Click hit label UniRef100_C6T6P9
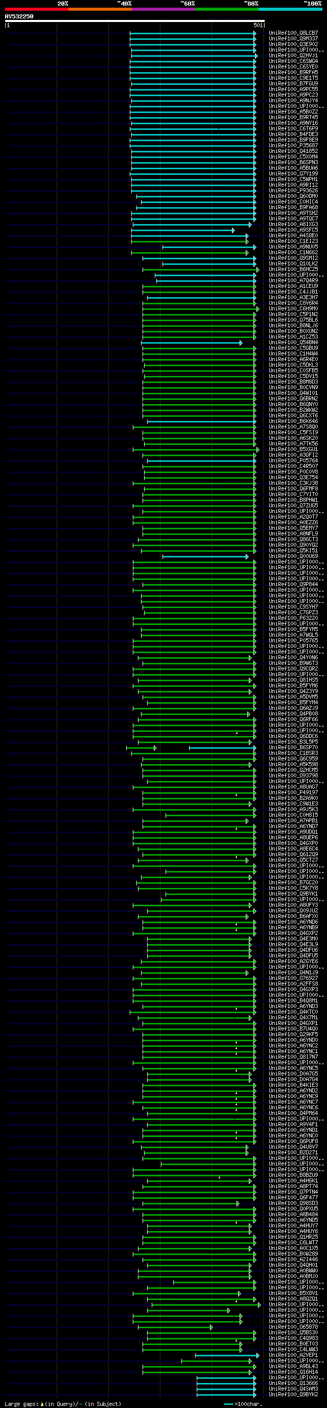Viewport: 327px width, 1408px height. (x=293, y=129)
